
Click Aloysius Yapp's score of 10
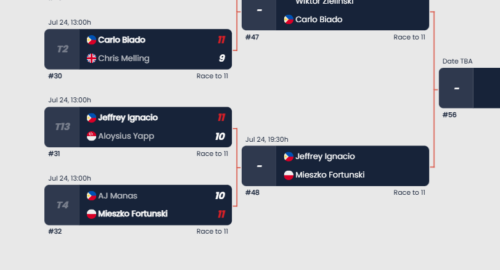220,136
